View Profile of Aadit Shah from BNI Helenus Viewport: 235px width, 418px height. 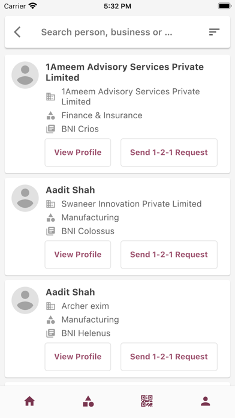[x=78, y=357]
